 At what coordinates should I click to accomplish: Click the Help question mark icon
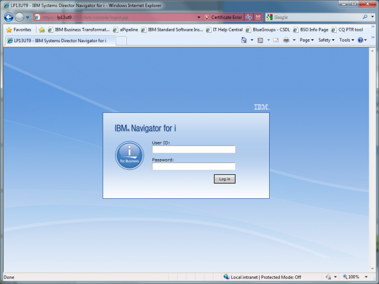pyautogui.click(x=360, y=40)
